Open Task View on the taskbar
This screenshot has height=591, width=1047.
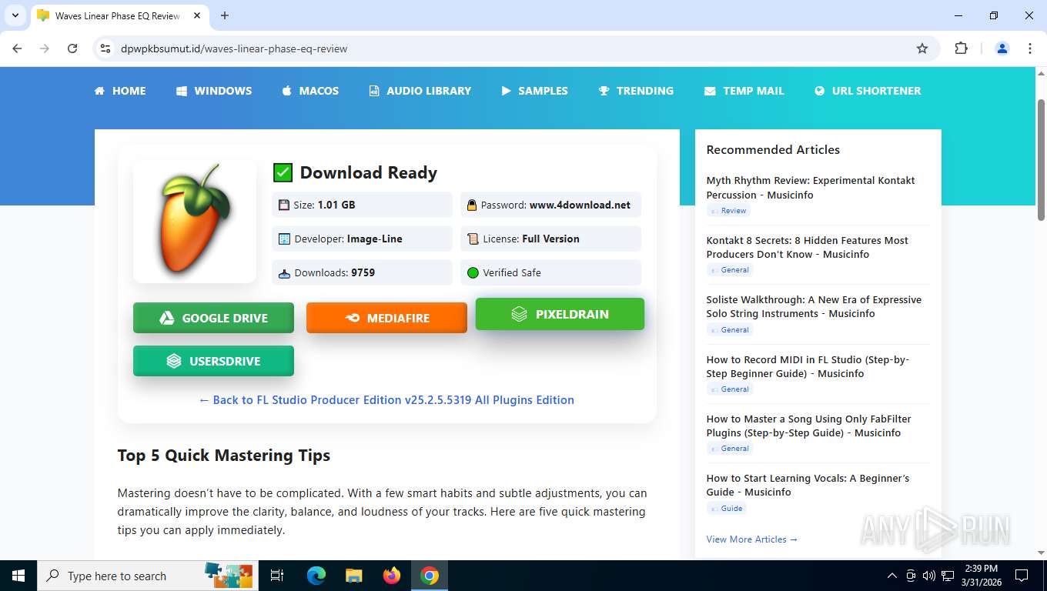pos(277,576)
